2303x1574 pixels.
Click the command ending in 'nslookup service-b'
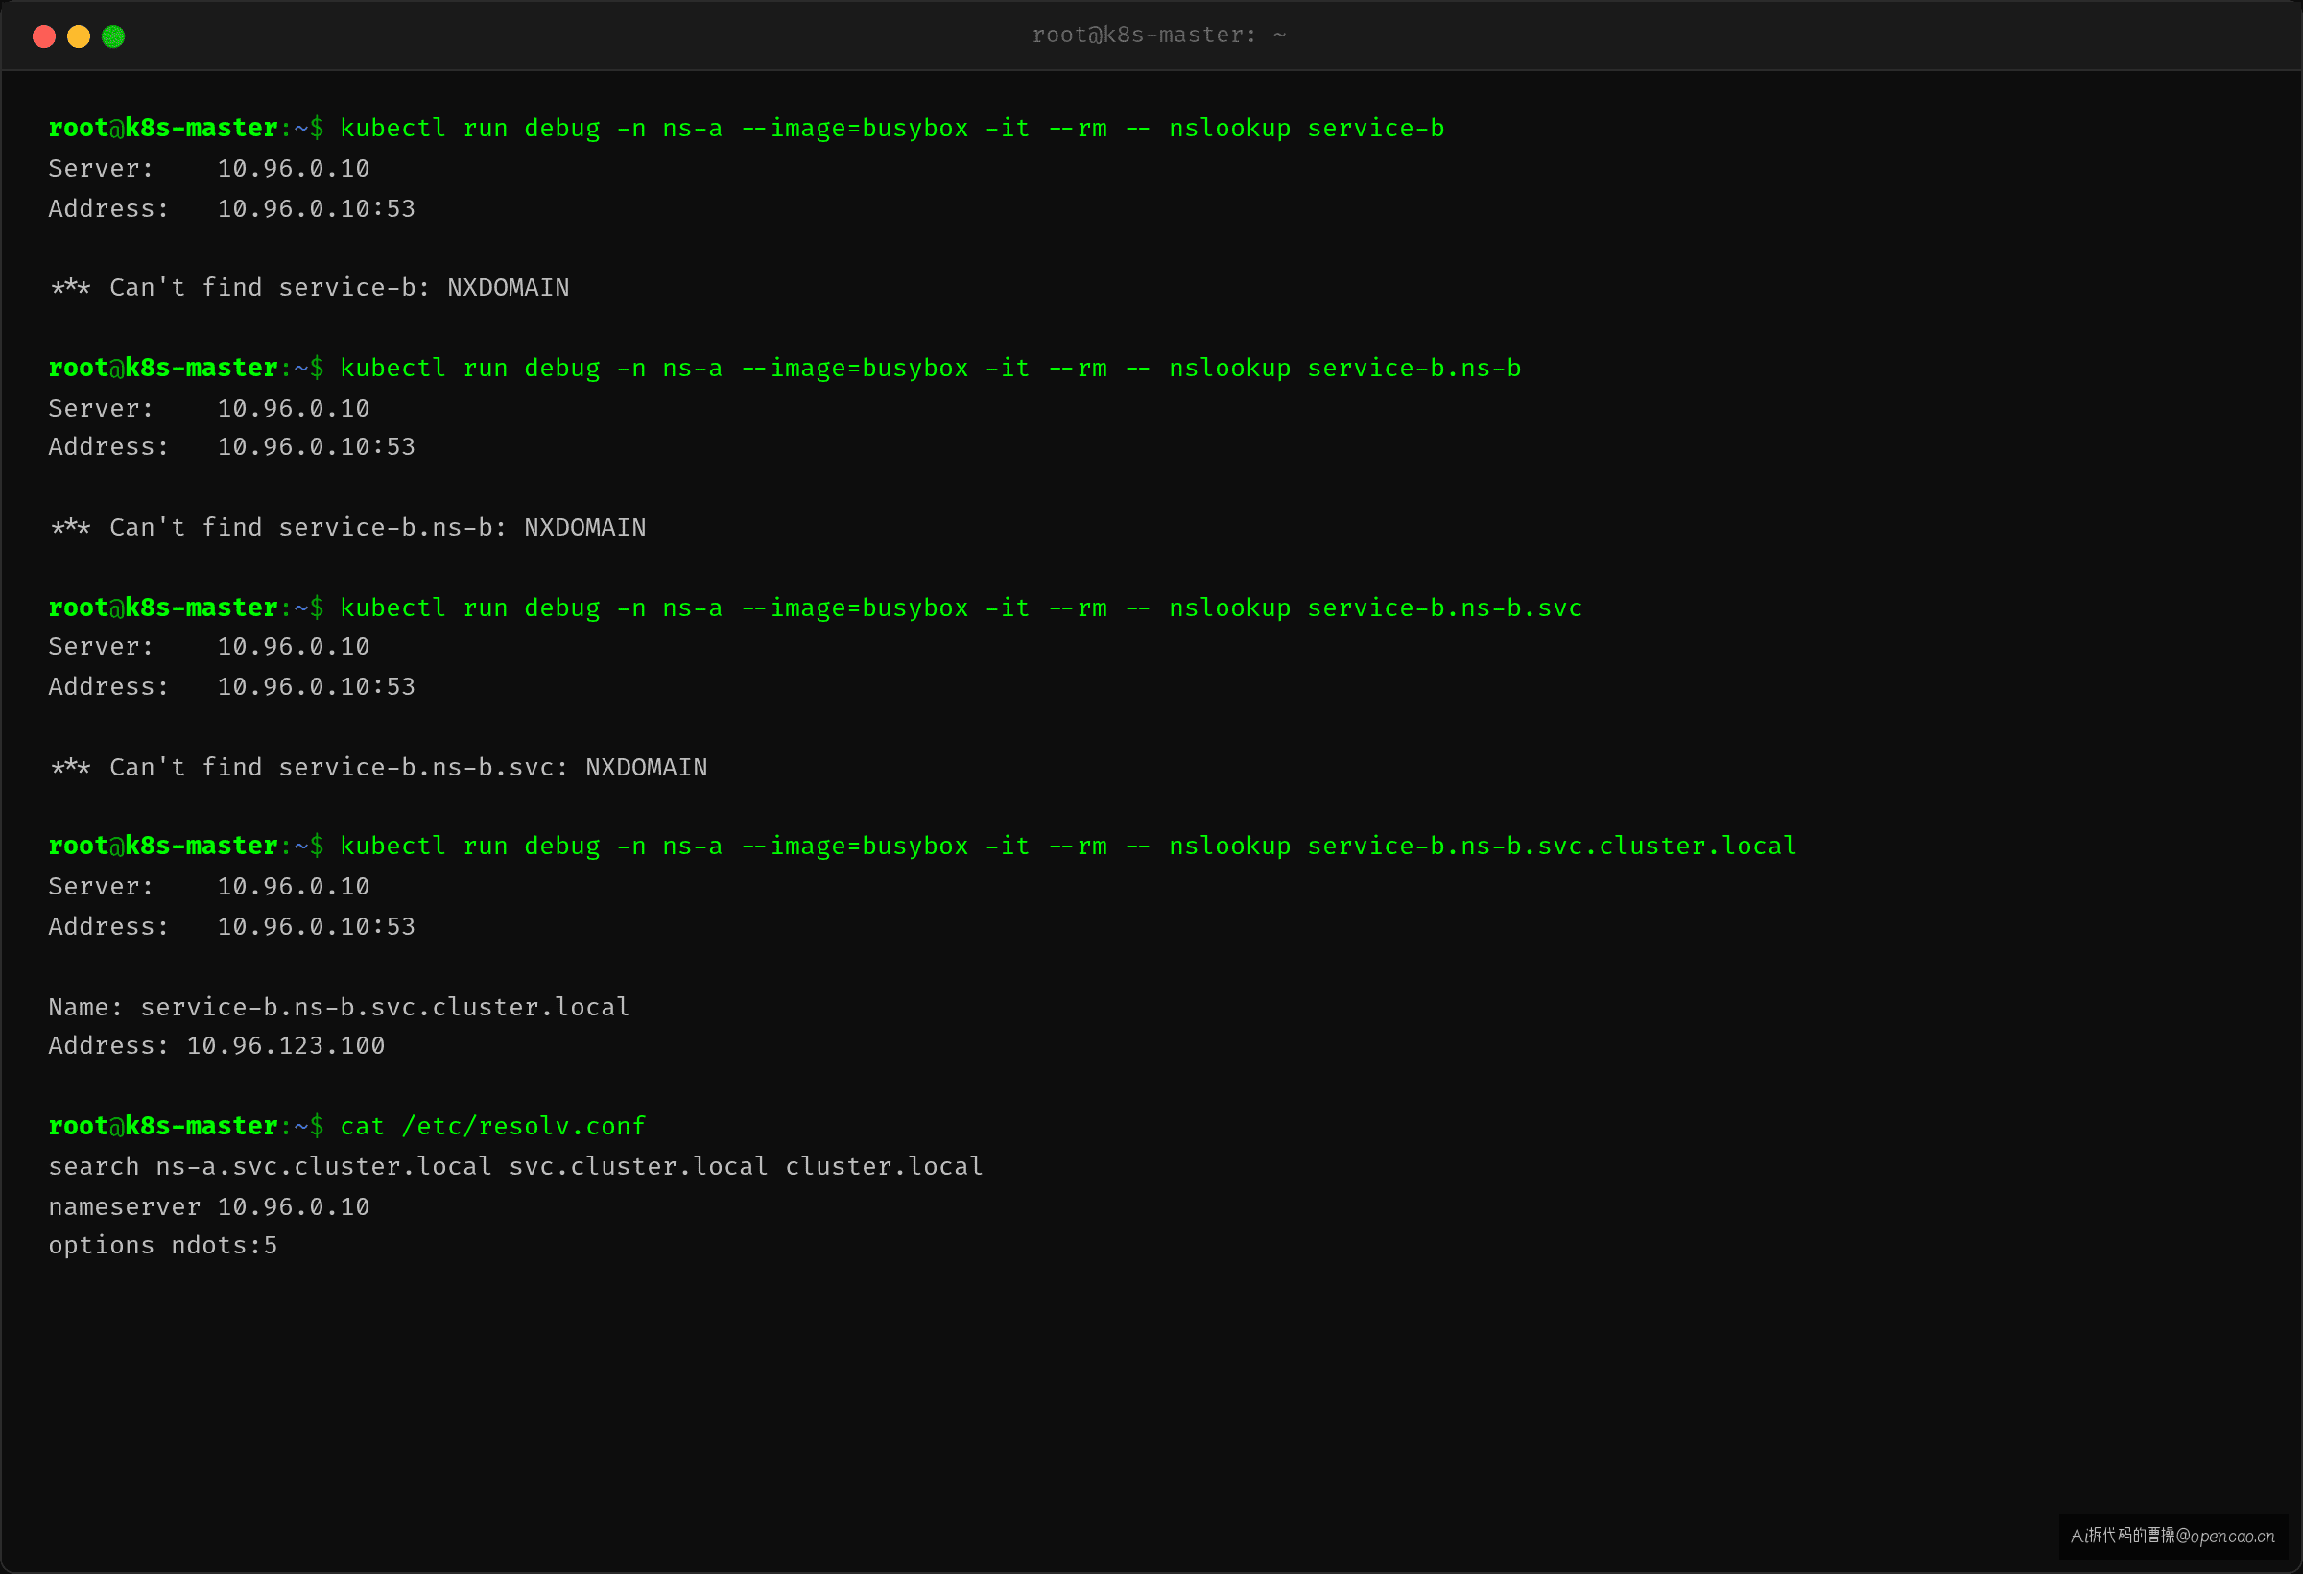point(891,129)
